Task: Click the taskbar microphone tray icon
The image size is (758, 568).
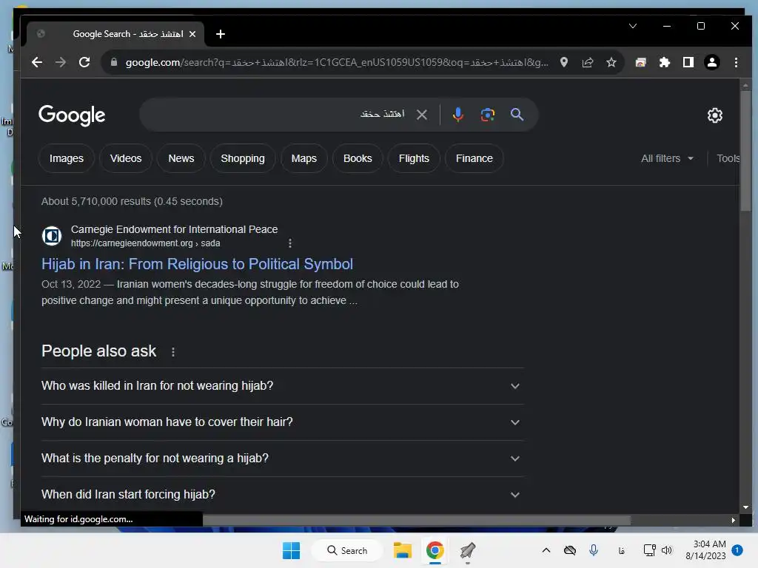Action: click(594, 550)
